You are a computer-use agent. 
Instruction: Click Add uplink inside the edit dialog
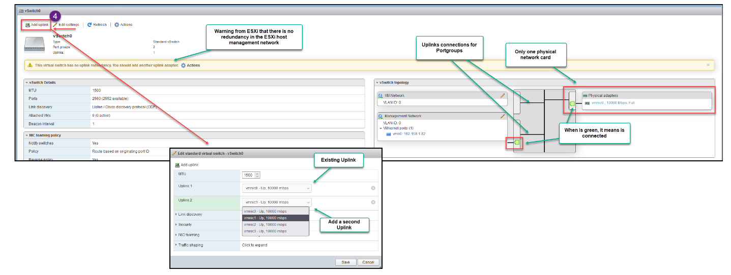[x=186, y=165]
